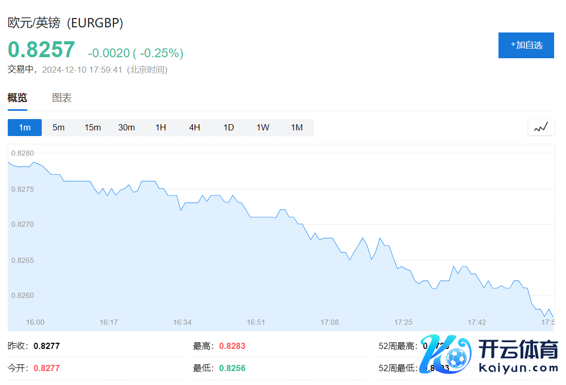
Task: Select the 1m interval
Action: pos(25,128)
